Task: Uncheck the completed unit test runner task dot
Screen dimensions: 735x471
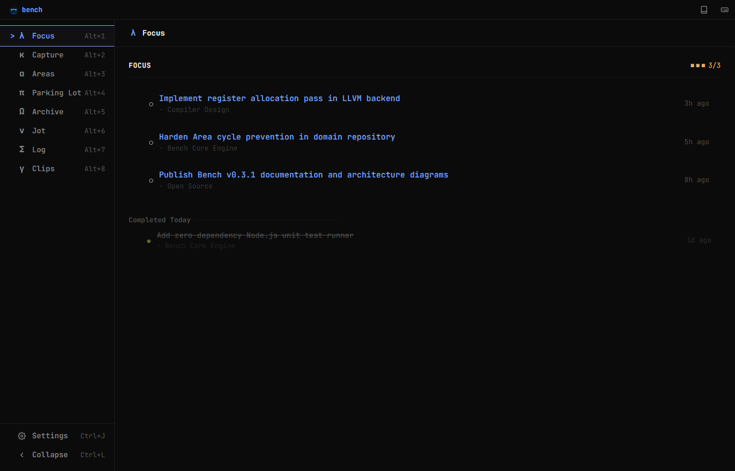Action: point(149,241)
